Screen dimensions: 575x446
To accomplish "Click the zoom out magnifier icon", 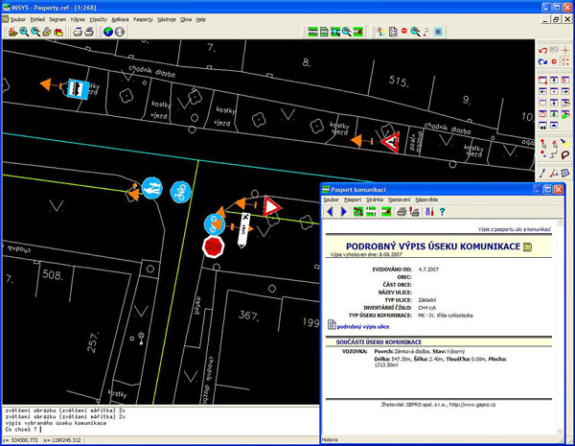I will tap(35, 32).
